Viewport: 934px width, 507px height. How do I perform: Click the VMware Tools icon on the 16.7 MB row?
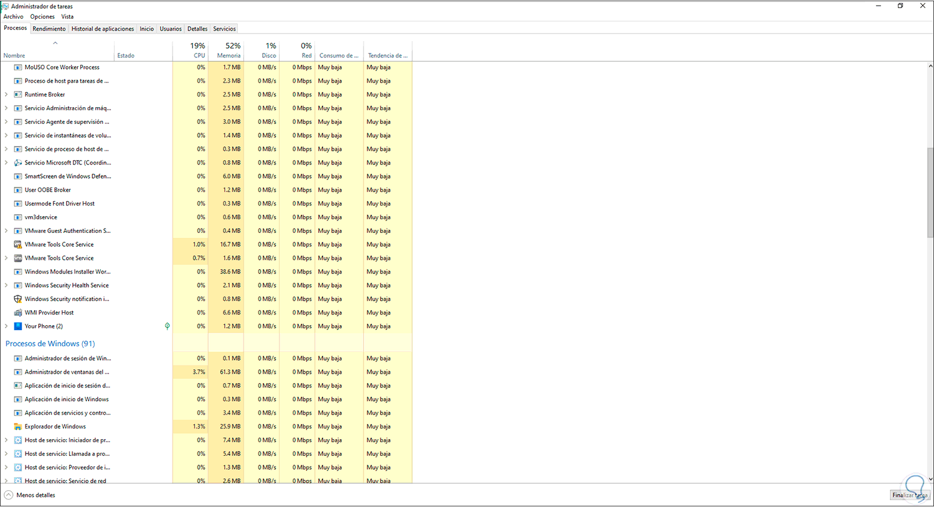pyautogui.click(x=18, y=245)
